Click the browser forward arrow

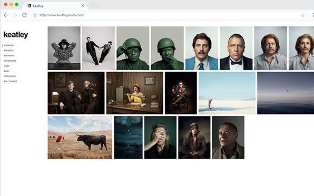[x=15, y=15]
